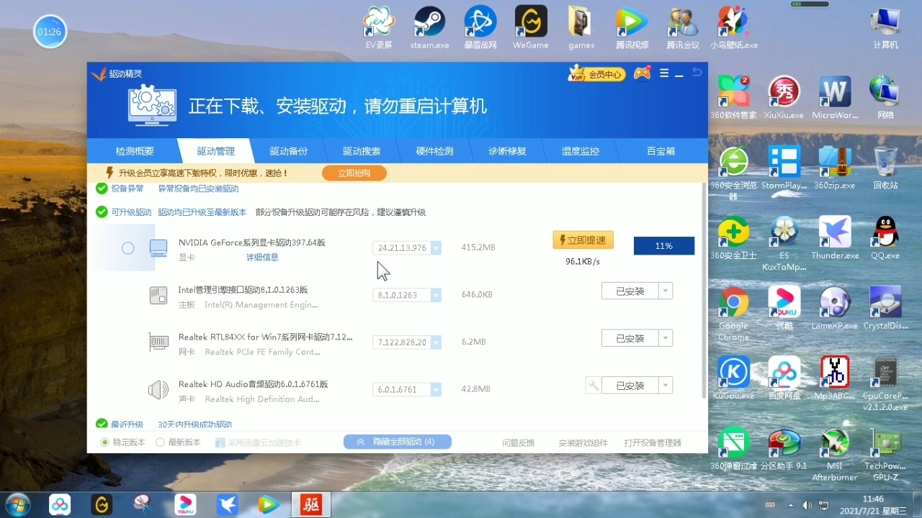The image size is (922, 518).
Task: Open the hamburger menu in 驱动精灵 title bar
Action: pos(664,73)
